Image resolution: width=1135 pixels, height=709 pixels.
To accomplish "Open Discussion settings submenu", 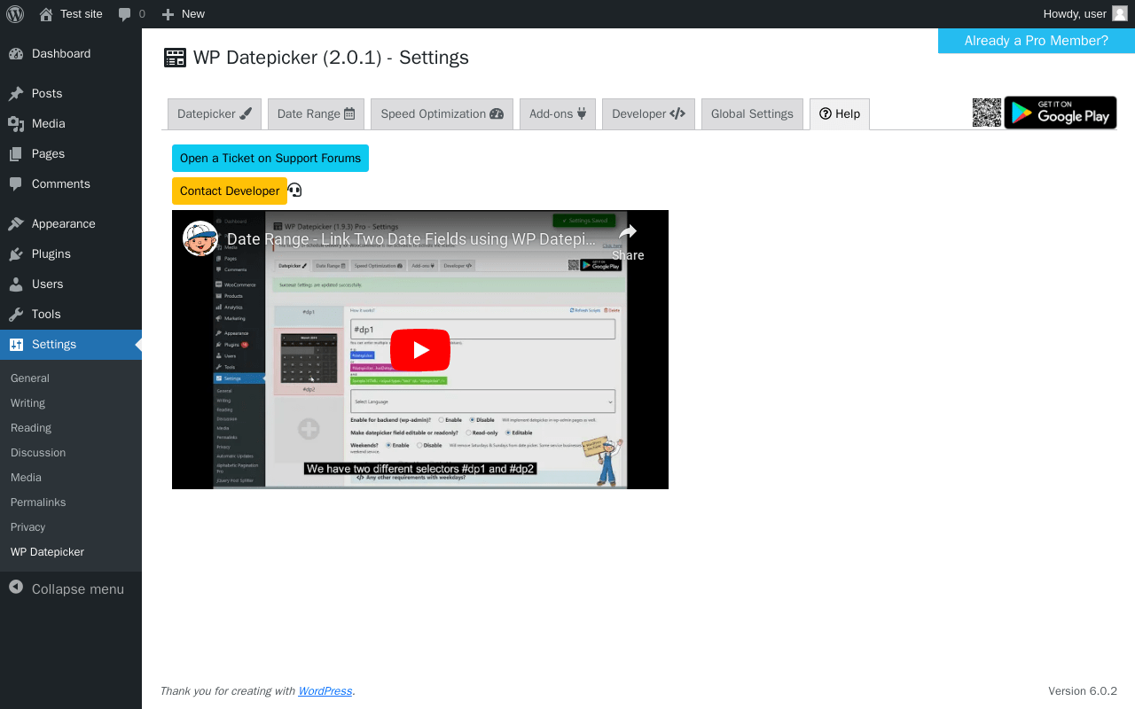I will point(38,453).
